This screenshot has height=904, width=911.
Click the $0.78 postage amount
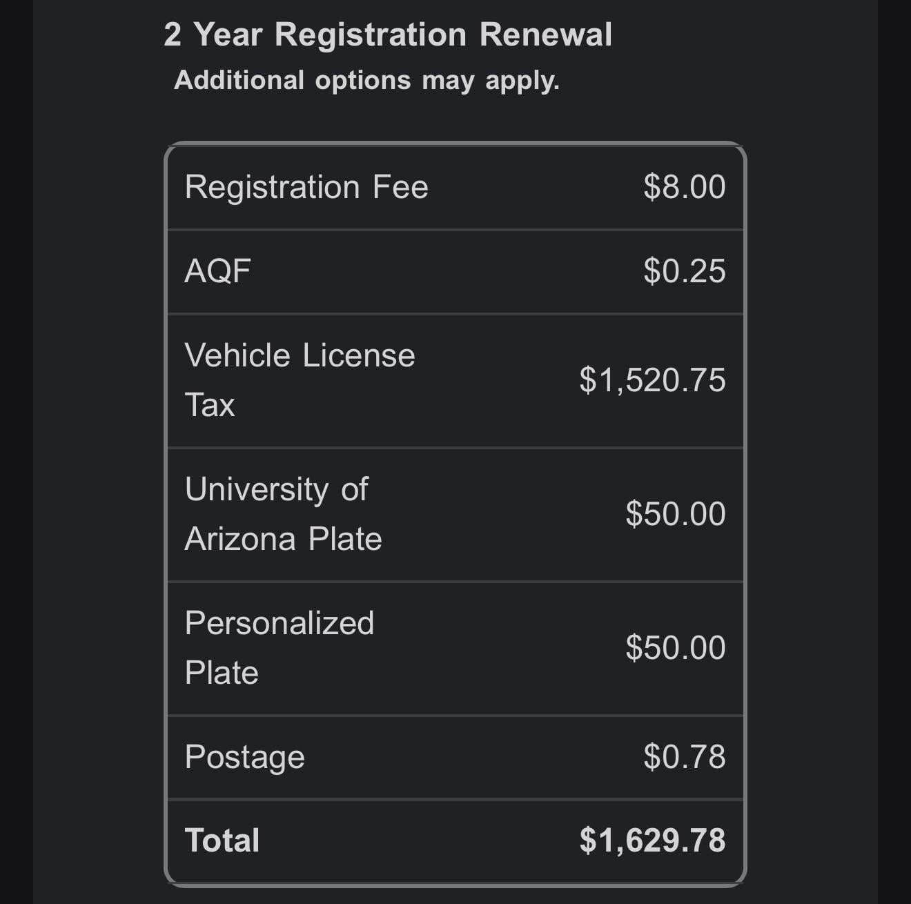pyautogui.click(x=684, y=757)
